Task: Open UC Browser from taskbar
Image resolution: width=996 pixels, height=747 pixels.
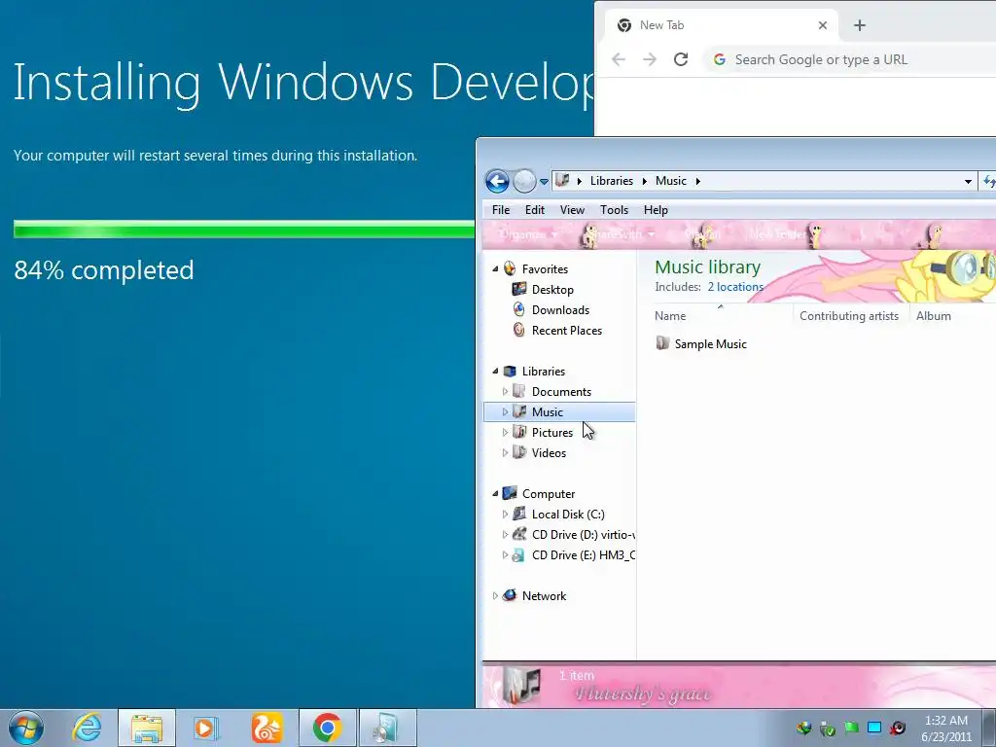Action: coord(267,728)
